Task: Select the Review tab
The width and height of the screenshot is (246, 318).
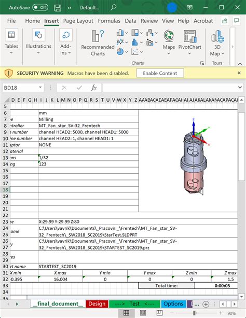Action: click(149, 21)
